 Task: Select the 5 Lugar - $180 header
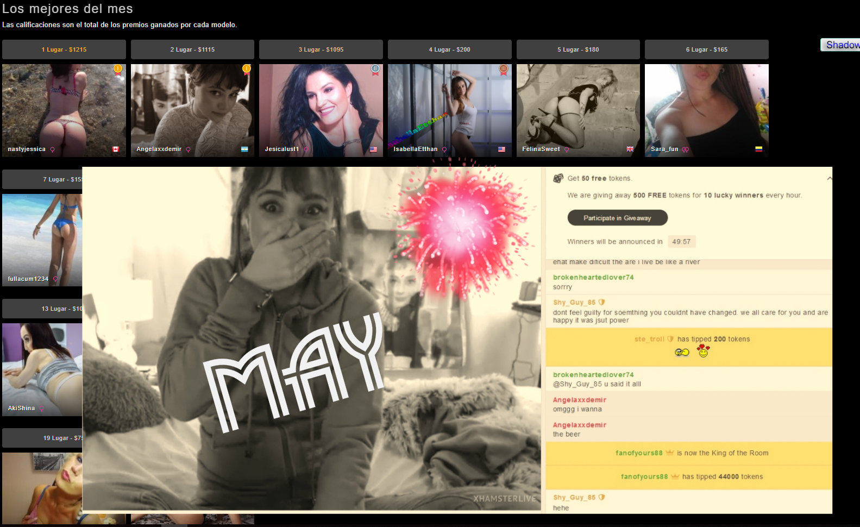pyautogui.click(x=578, y=49)
